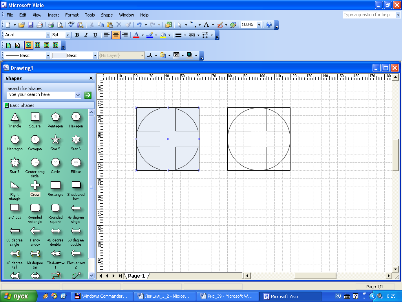
Task: Click the Delete X icon
Action: (x=119, y=25)
